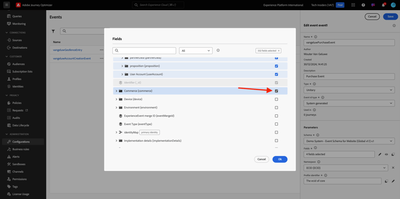Check the identityMap checkbox
Screen dimensions: 400x199
tap(276, 132)
